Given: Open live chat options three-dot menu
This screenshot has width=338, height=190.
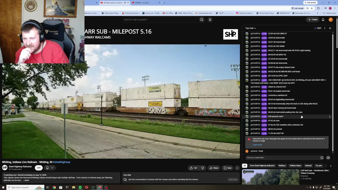Looking at the screenshot, I should tap(325, 28).
